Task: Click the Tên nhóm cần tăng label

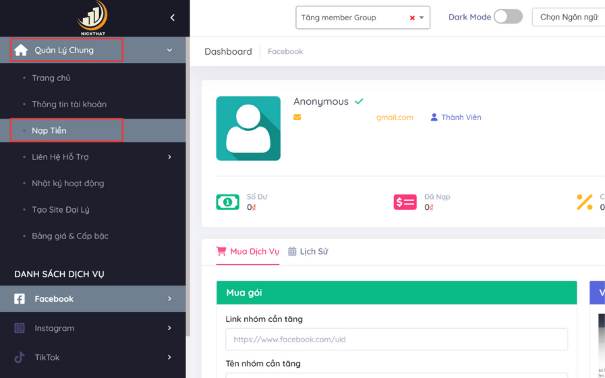Action: click(x=263, y=364)
